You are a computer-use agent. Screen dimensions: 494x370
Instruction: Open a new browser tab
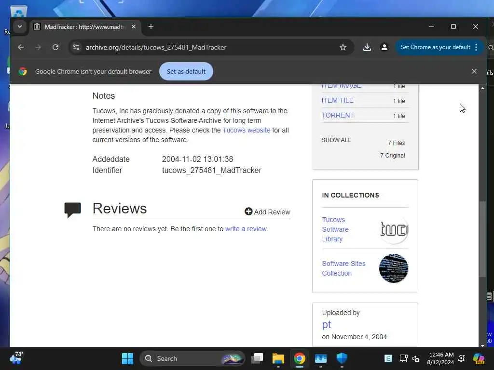tap(151, 27)
